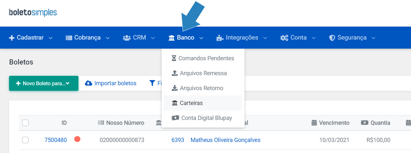Open the Cobrança dropdown in navigation bar
Viewport: 411px width, 153px height.
pyautogui.click(x=88, y=38)
